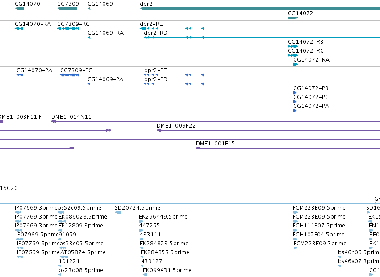The height and width of the screenshot is (277, 380).
Task: Select protein label CG14072-PA
Action: point(311,106)
